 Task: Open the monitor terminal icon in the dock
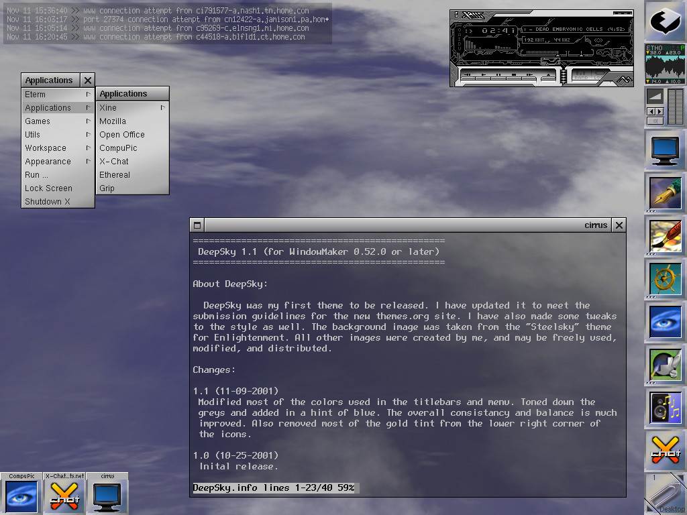[665, 150]
